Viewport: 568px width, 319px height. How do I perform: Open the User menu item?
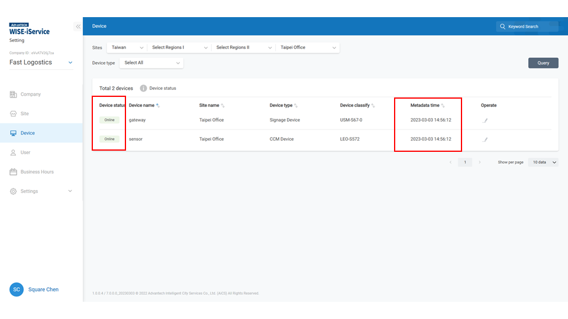25,152
